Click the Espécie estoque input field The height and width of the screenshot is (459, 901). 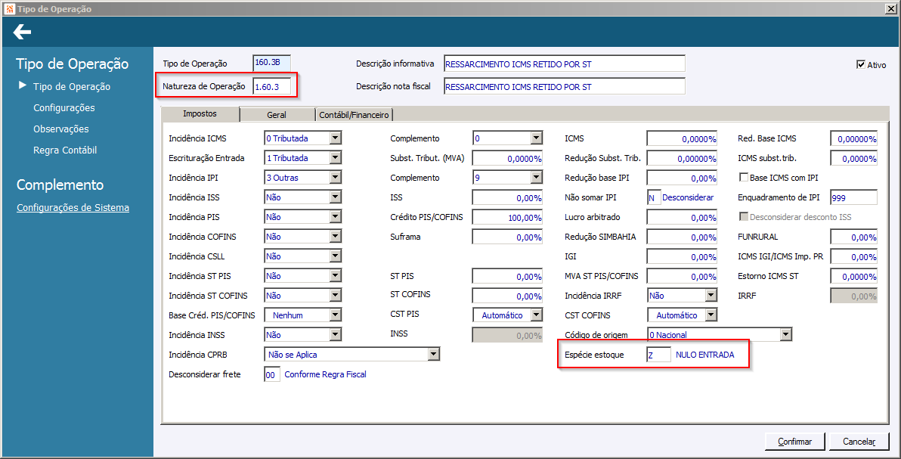[658, 355]
